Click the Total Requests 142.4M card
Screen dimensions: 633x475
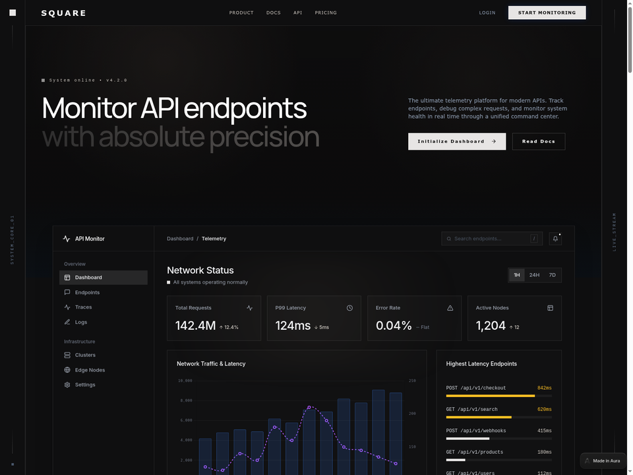click(x=214, y=318)
